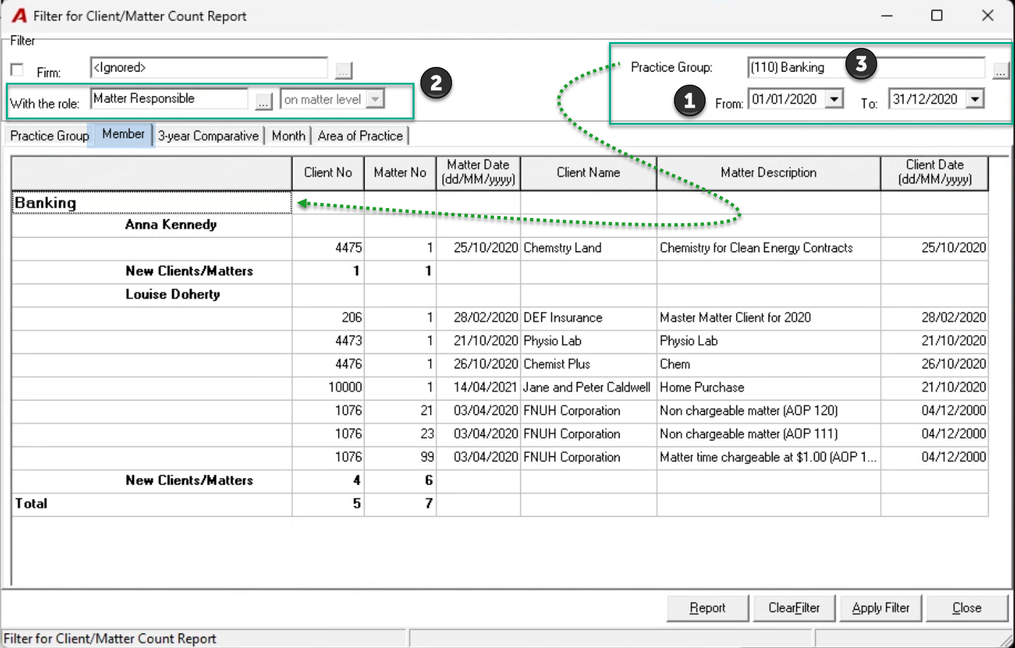Click the Close button at bottom
This screenshot has width=1015, height=648.
966,608
